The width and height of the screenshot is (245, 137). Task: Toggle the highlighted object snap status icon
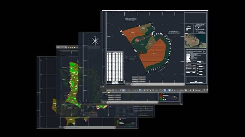[x=140, y=90]
